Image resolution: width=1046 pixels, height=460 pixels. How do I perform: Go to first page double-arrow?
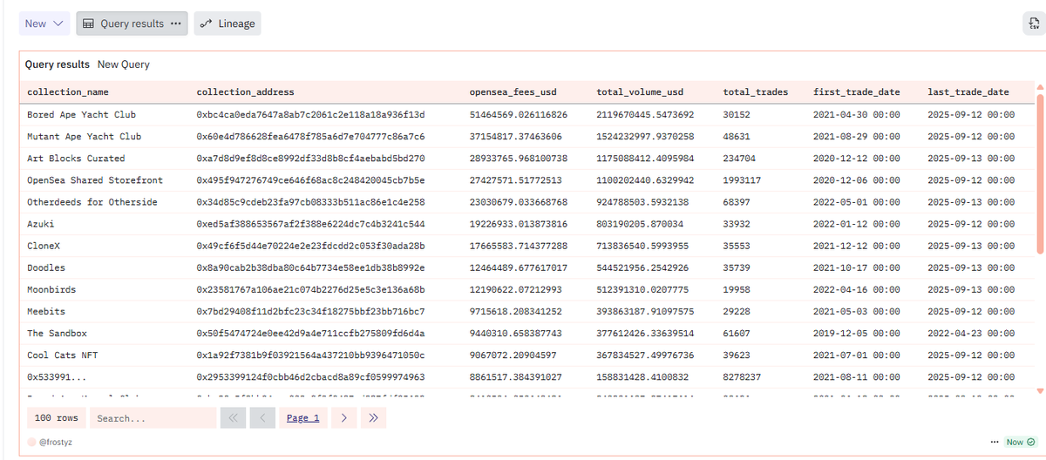(x=233, y=418)
